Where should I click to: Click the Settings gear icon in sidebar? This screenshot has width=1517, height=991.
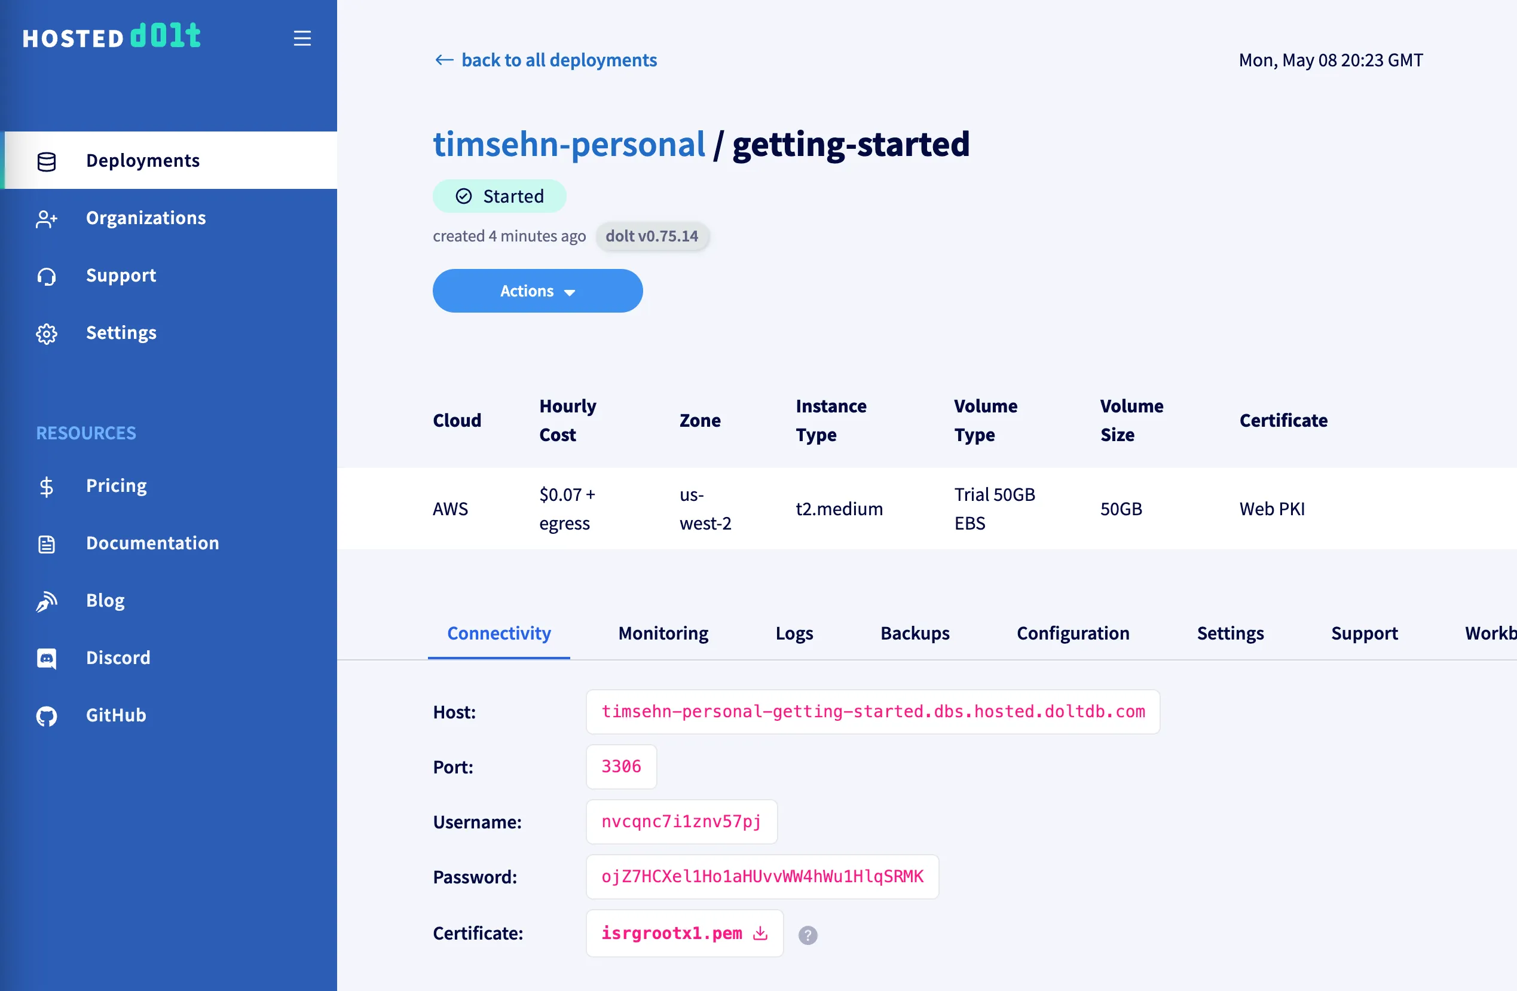[47, 334]
